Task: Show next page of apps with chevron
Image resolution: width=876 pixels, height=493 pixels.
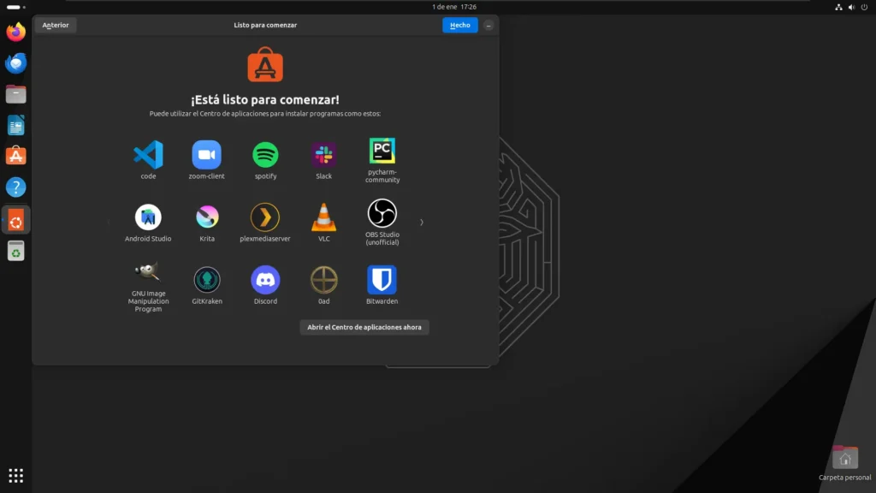Action: coord(422,223)
